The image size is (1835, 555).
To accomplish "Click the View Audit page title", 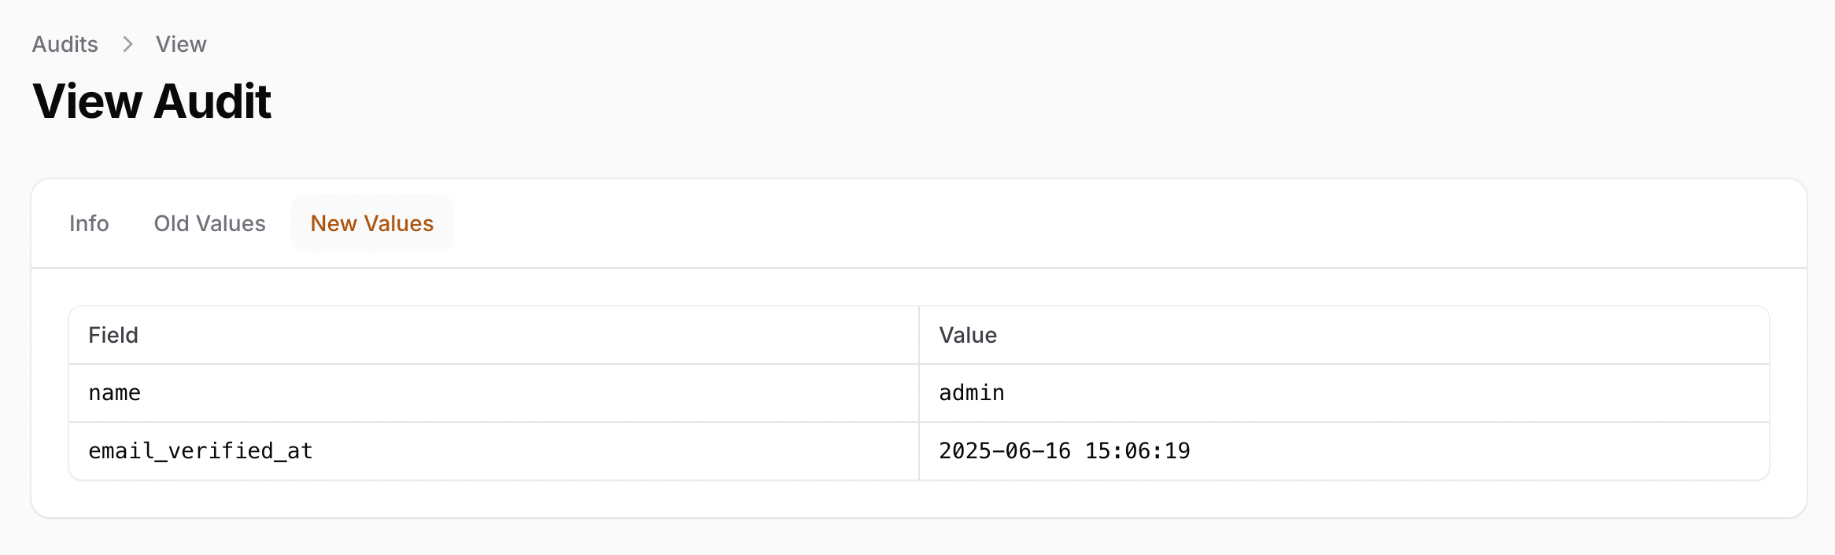I will pos(151,101).
